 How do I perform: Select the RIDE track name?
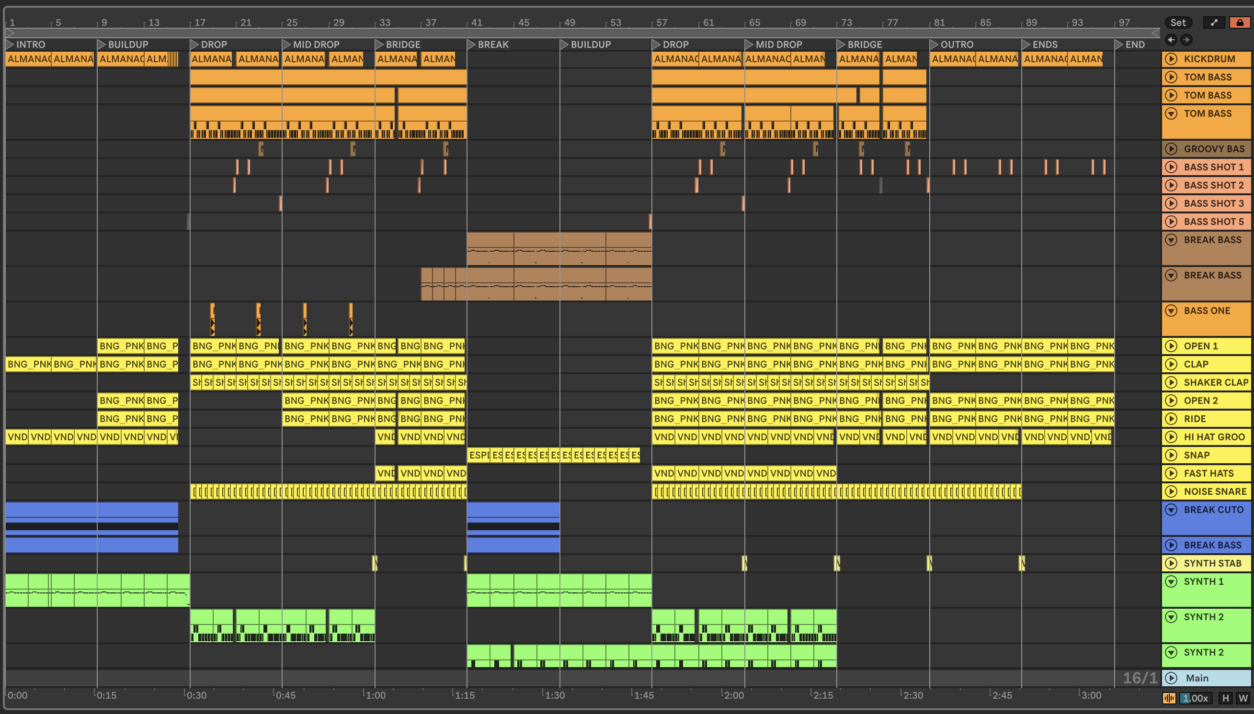(x=1195, y=419)
